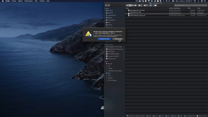Go back with Finder's back arrow
Image resolution: width=208 pixels, height=117 pixels.
(x=106, y=6)
